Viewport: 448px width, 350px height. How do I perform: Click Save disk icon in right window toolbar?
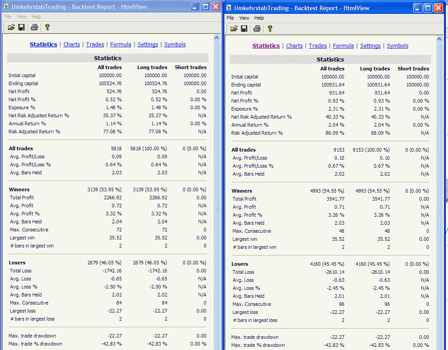click(x=244, y=29)
